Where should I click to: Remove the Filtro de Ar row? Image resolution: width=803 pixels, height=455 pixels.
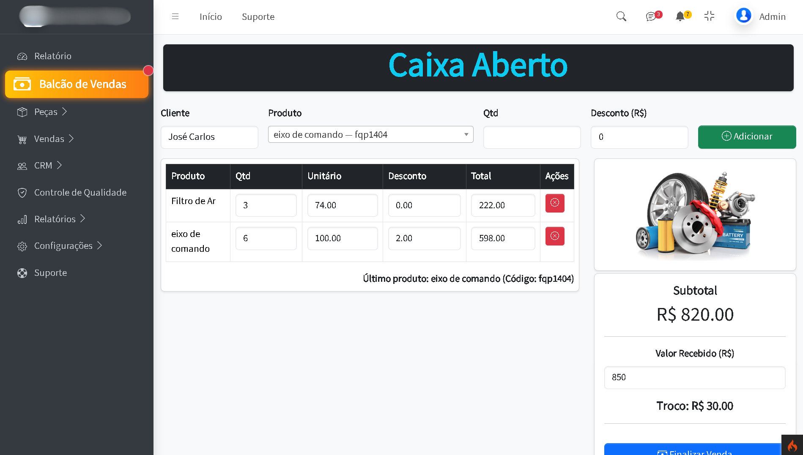(555, 203)
